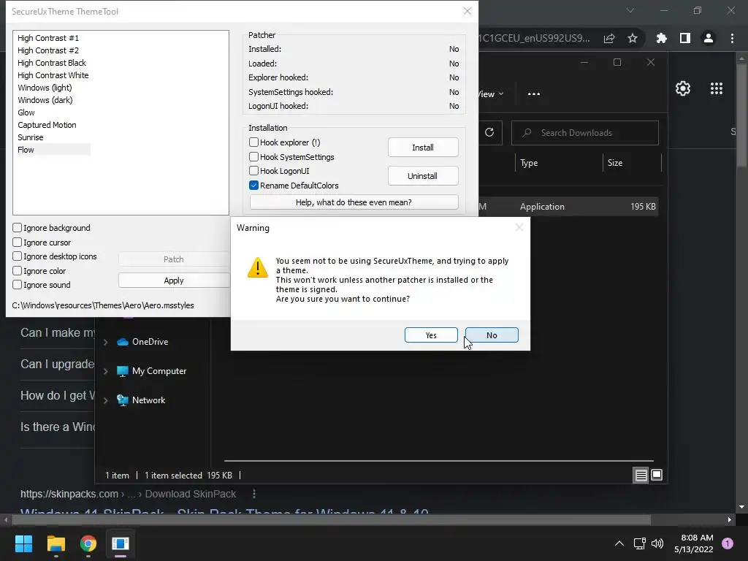This screenshot has height=561, width=748.
Task: Show hidden system tray icons
Action: tap(619, 543)
